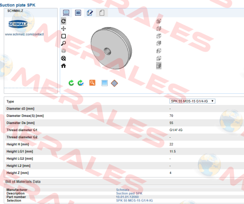Click the topmost cube view icon

159,21
